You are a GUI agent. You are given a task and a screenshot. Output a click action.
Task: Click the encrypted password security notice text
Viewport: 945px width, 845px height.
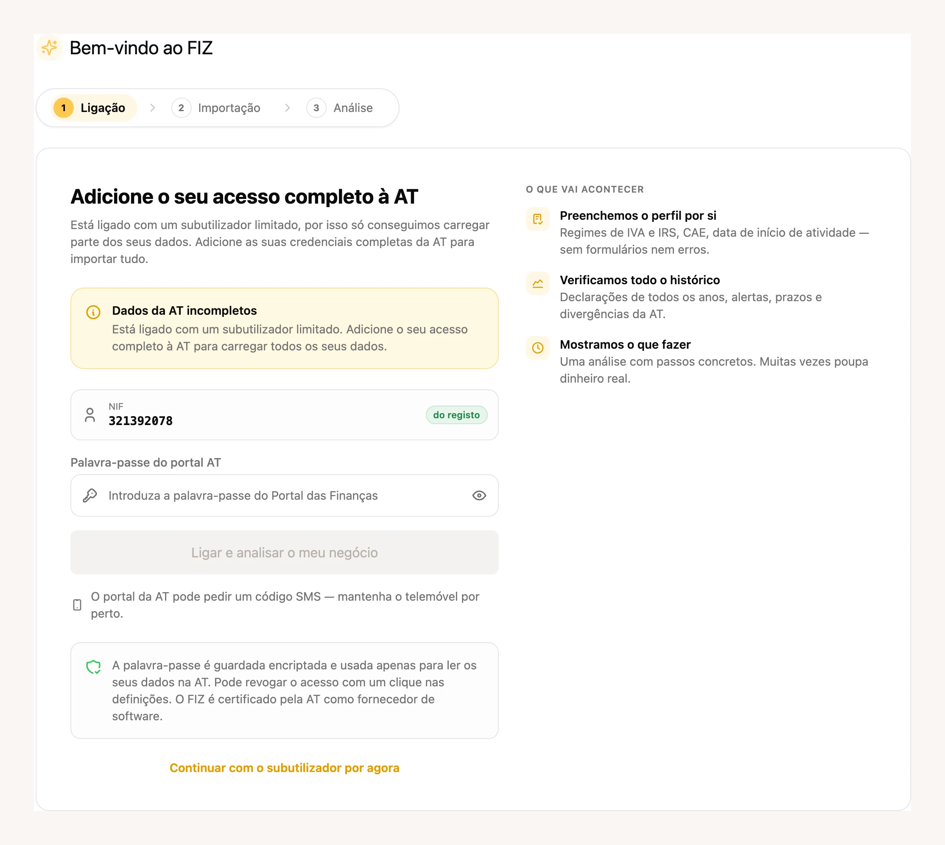(294, 691)
